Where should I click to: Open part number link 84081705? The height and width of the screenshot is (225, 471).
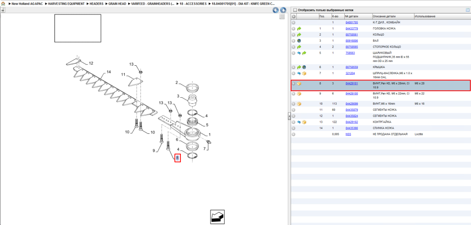pos(351,23)
